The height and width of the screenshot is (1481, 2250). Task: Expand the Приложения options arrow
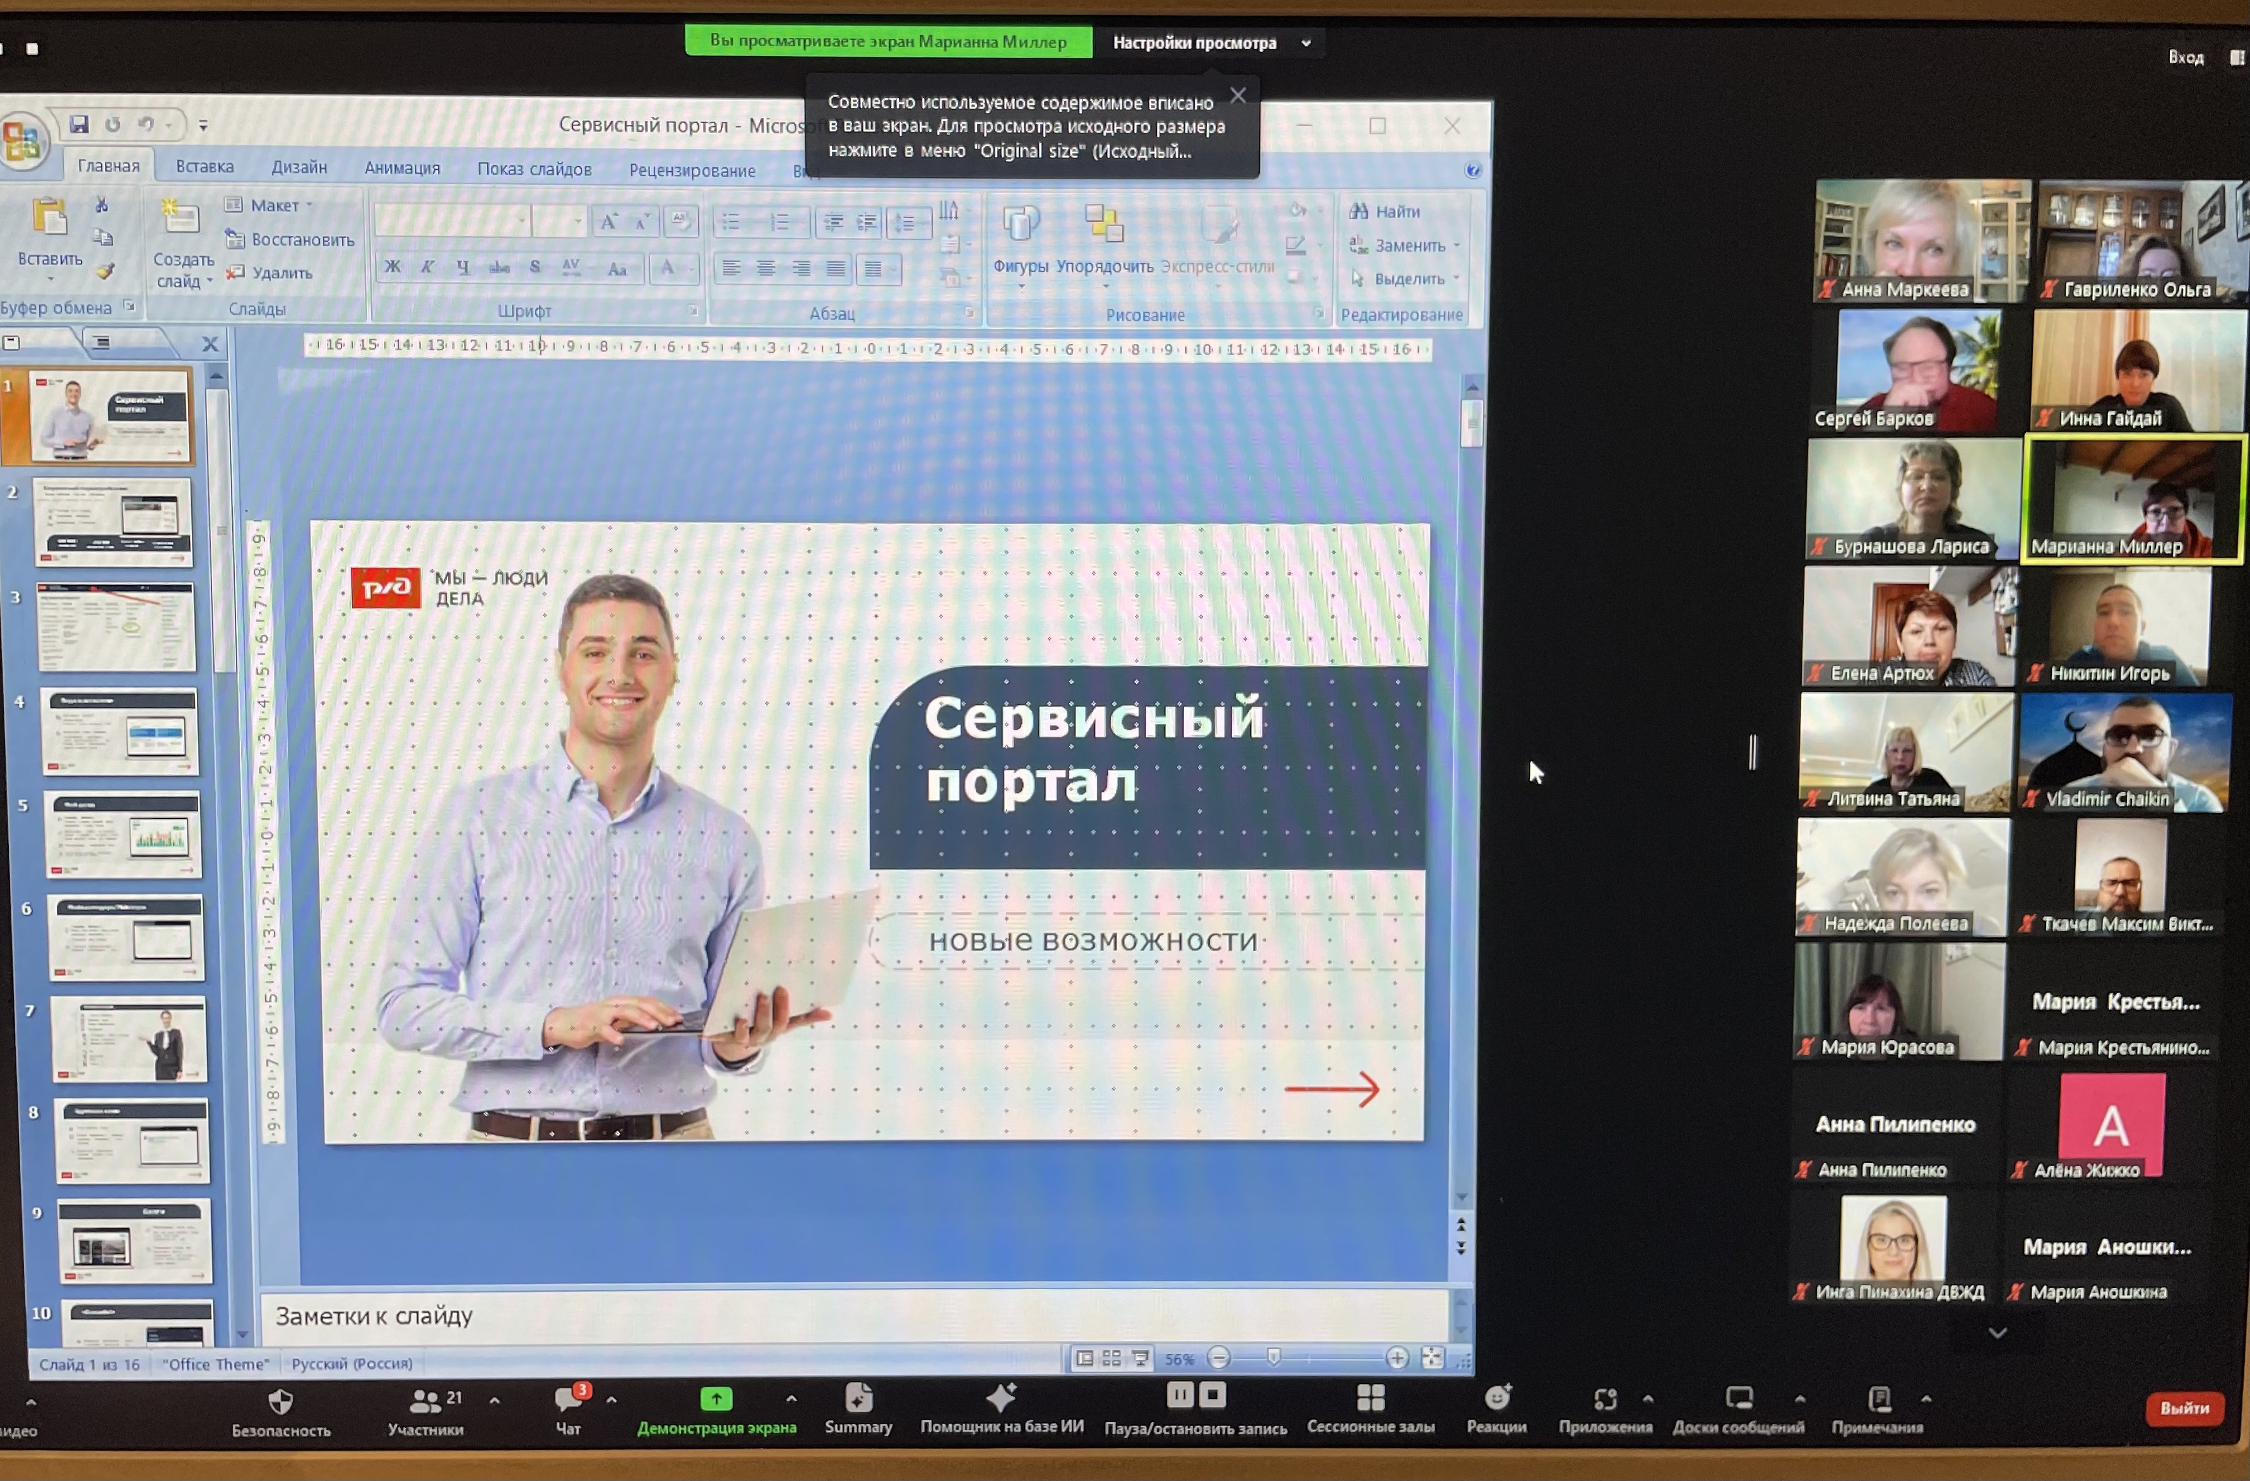(x=1648, y=1400)
